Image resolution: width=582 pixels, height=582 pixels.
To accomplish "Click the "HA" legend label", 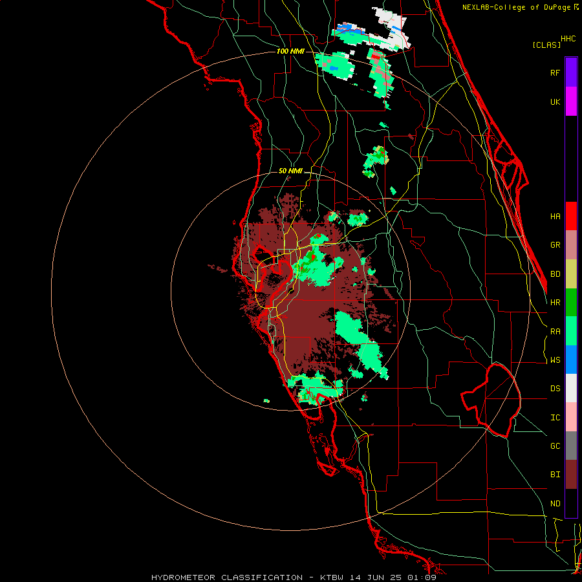I will click(555, 216).
